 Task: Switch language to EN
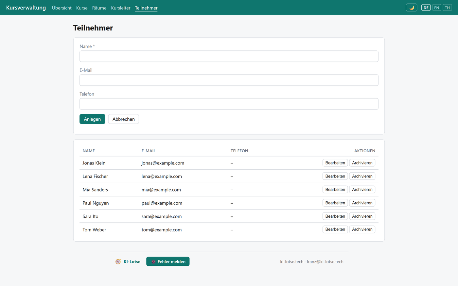(x=437, y=8)
